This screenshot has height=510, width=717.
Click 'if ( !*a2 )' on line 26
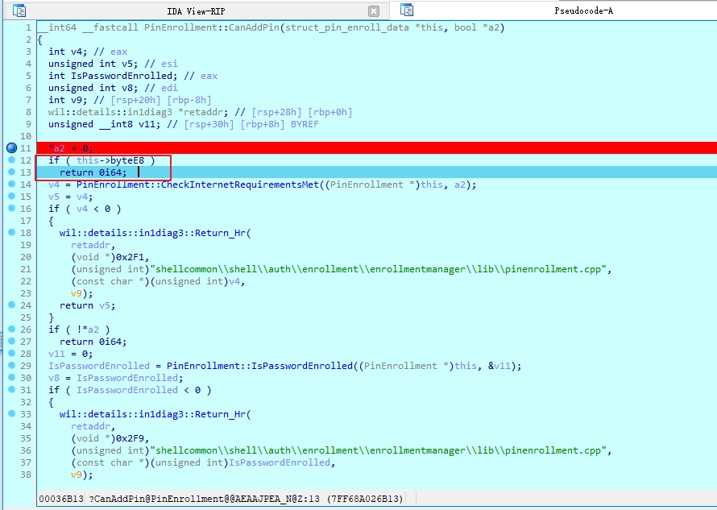point(79,330)
